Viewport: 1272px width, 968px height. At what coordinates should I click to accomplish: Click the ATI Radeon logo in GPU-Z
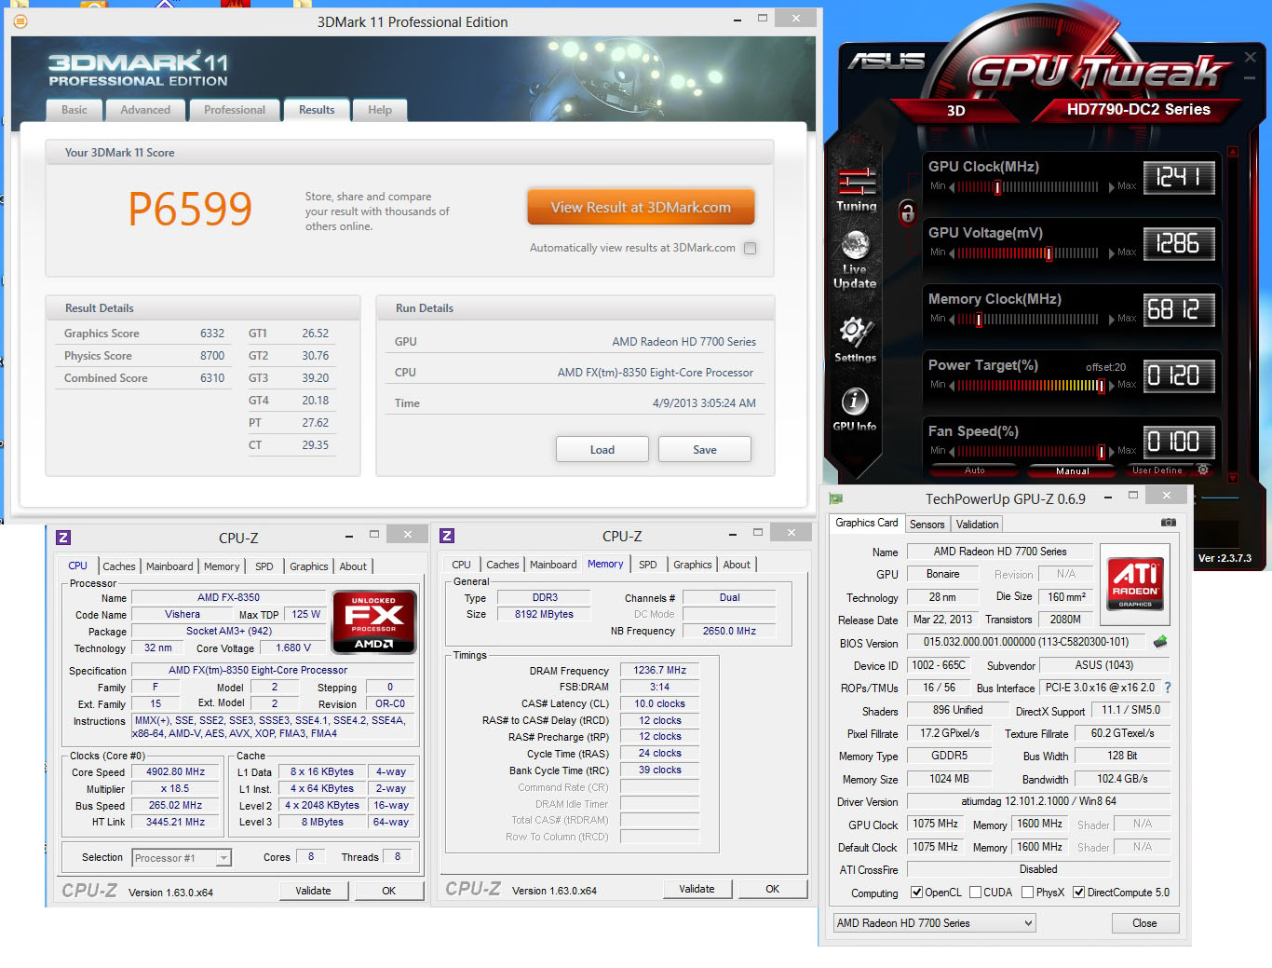[1135, 583]
